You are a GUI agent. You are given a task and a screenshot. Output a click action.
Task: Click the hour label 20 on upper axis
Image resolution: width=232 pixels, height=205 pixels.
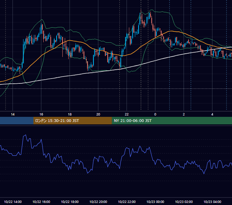tap(98, 114)
